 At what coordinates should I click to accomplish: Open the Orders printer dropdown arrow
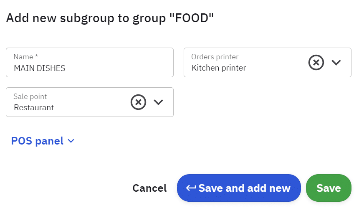336,63
